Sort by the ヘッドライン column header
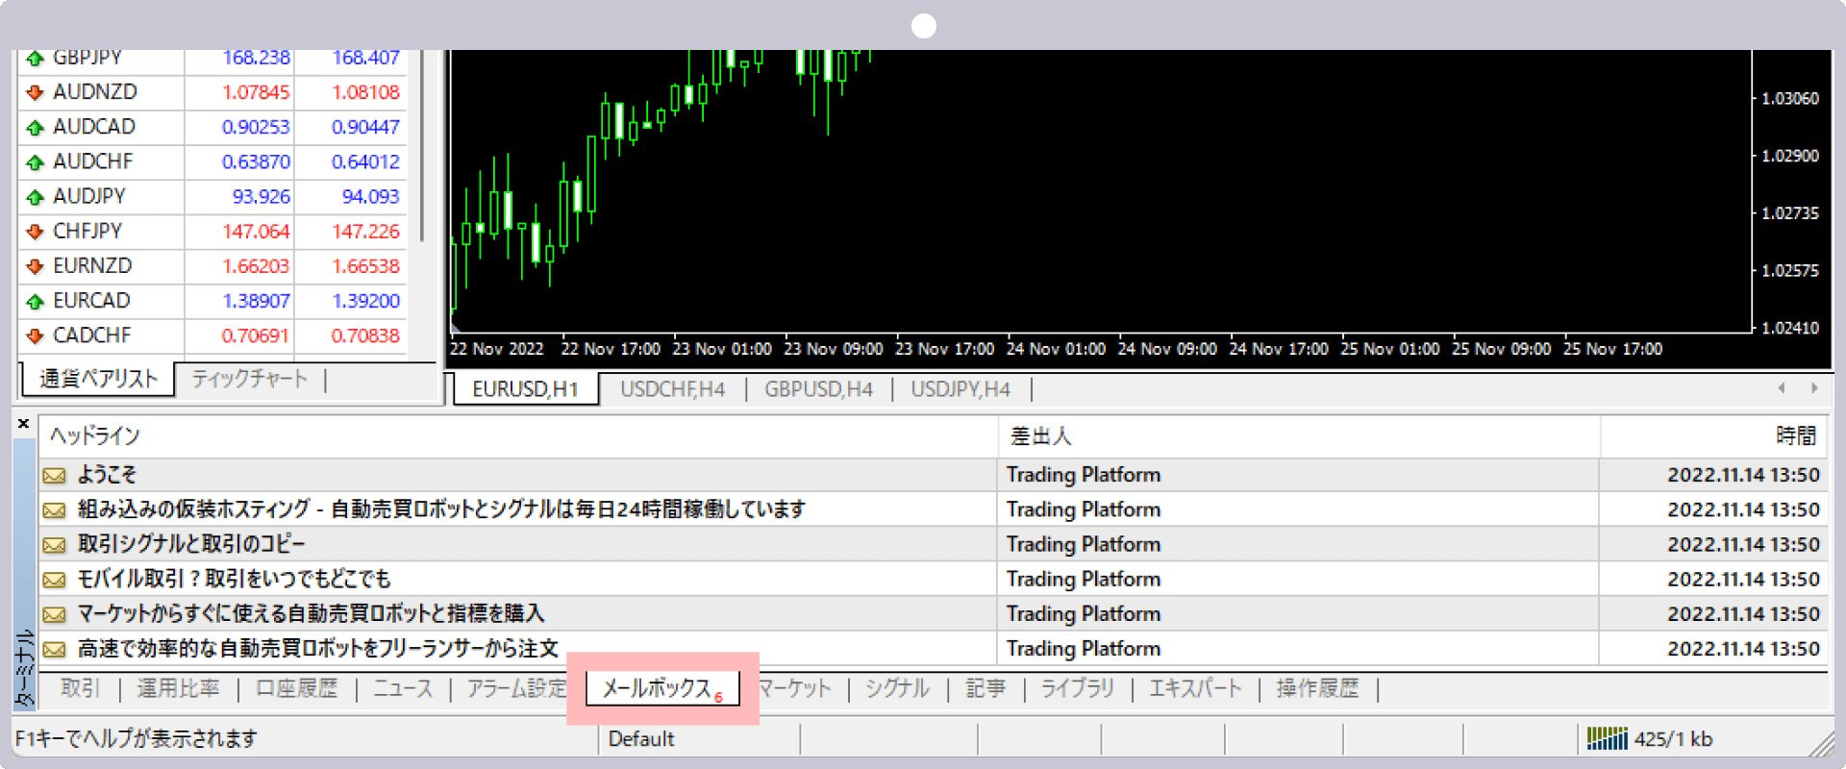This screenshot has height=769, width=1846. coord(518,436)
